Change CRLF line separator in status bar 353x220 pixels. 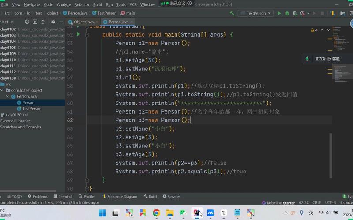tap(317, 202)
